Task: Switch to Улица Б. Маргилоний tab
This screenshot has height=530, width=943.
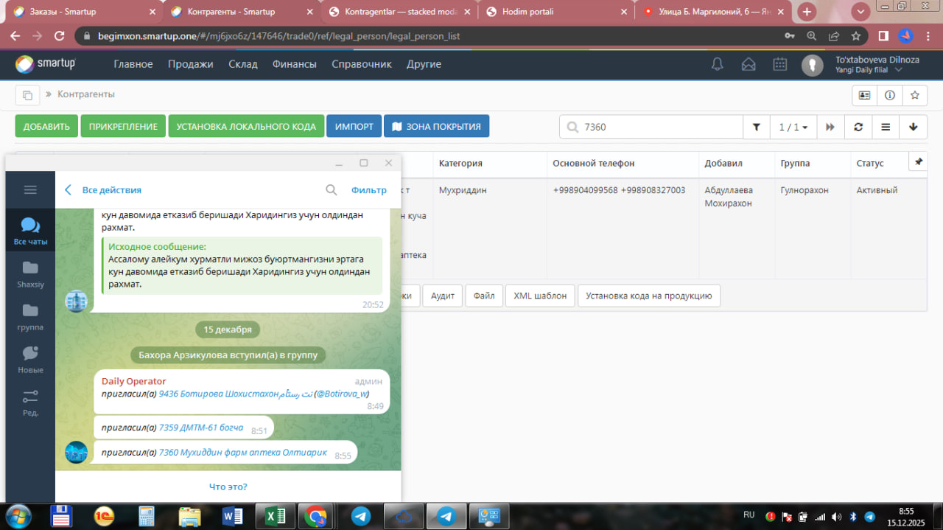Action: coord(713,12)
